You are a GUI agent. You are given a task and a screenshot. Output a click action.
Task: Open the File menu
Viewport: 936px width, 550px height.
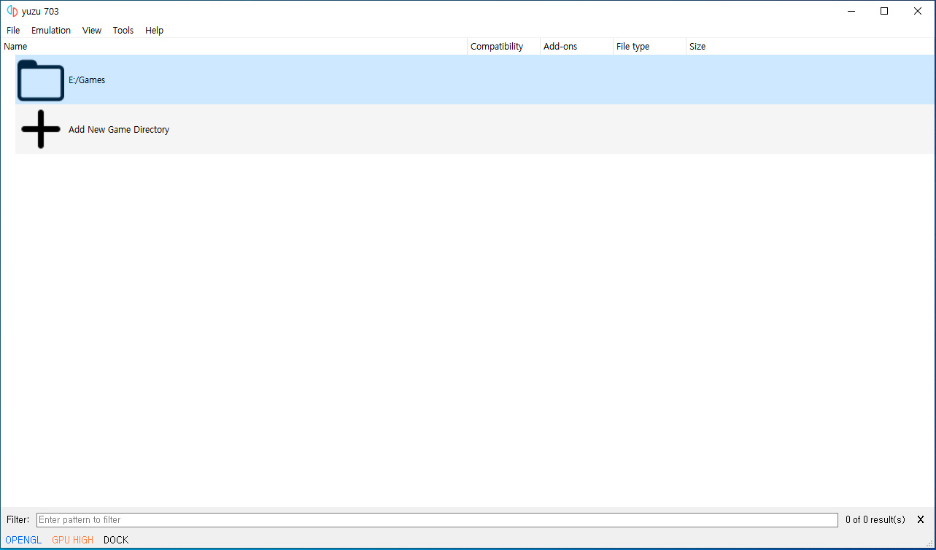click(x=13, y=31)
